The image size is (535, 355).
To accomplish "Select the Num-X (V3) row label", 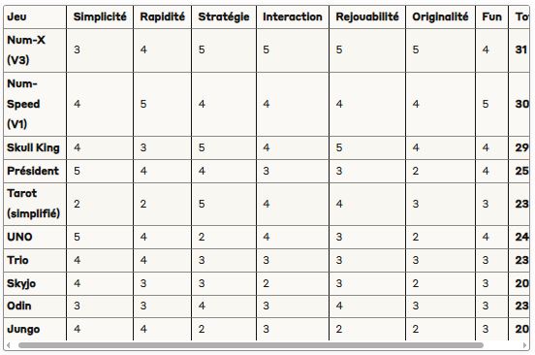I will [26, 49].
